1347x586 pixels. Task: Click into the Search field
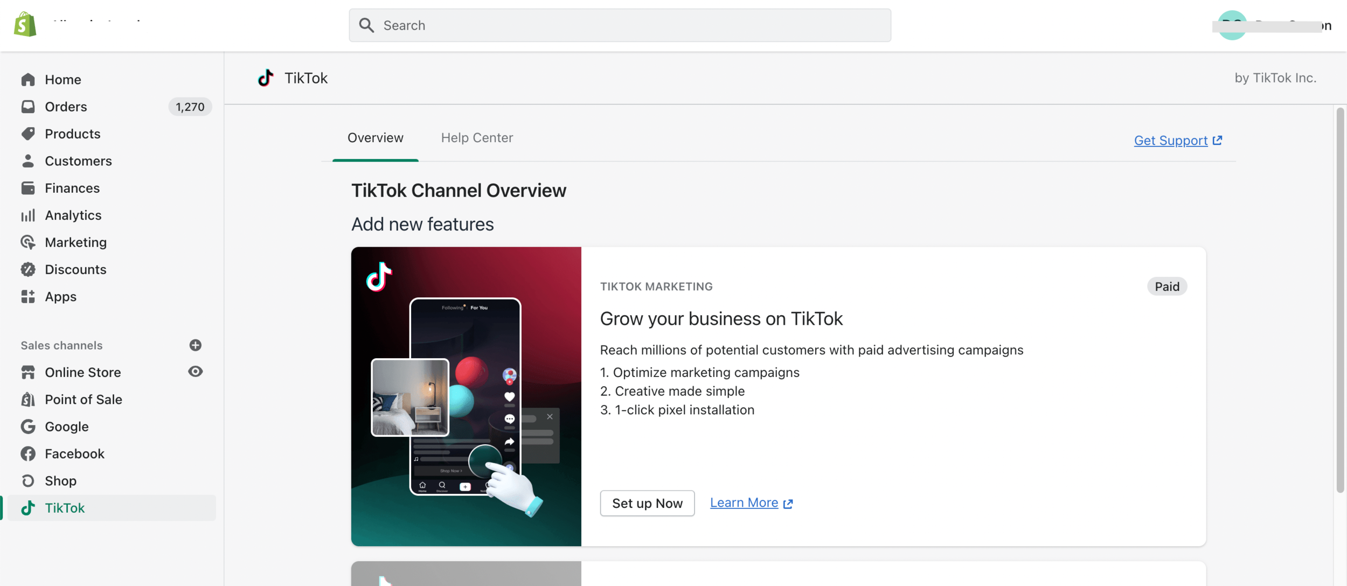620,25
